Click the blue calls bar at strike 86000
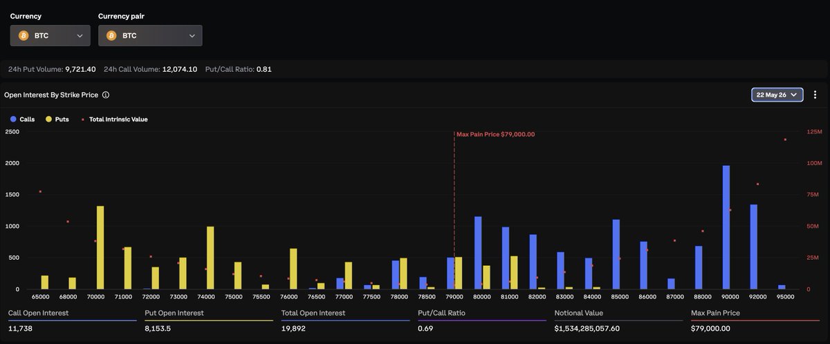Screen dimensions: 830x344 pyautogui.click(x=643, y=265)
